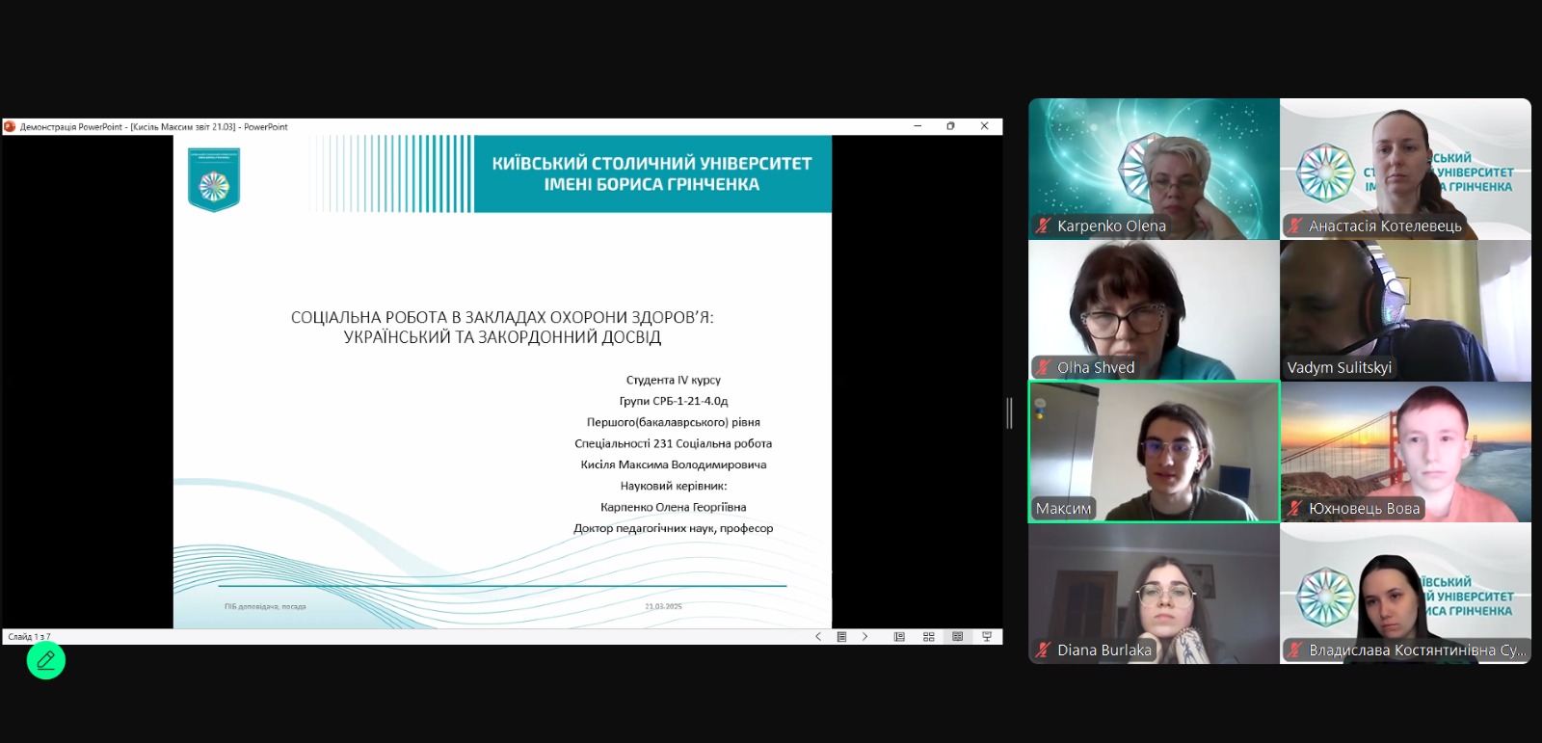Viewport: 1542px width, 743px height.
Task: Open Olha Shved's video tile
Action: [1154, 309]
